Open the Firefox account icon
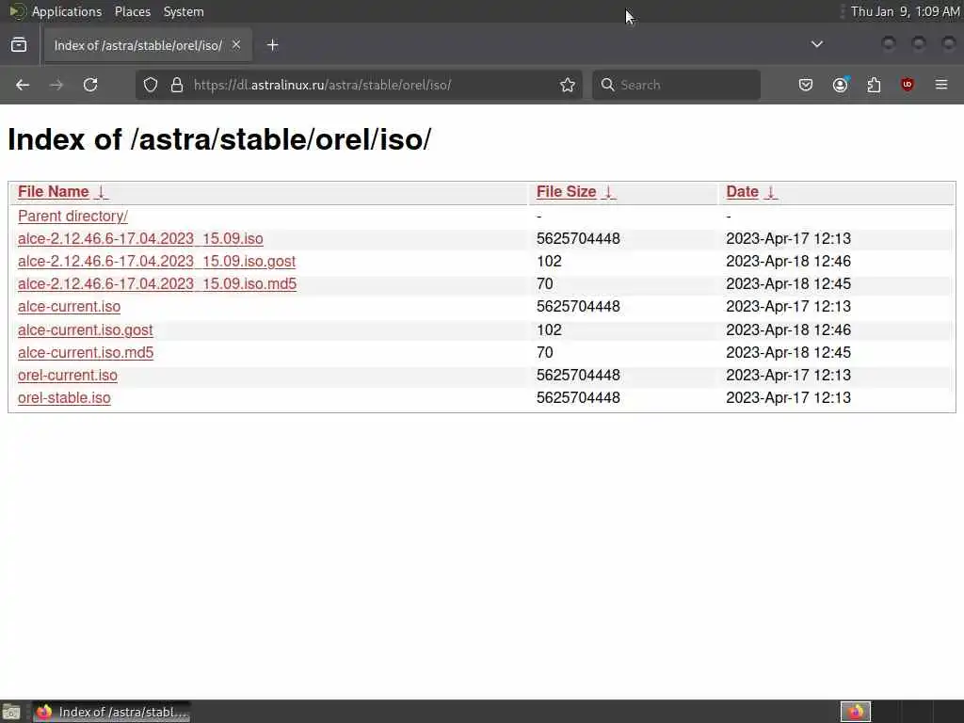This screenshot has width=964, height=723. pos(840,85)
